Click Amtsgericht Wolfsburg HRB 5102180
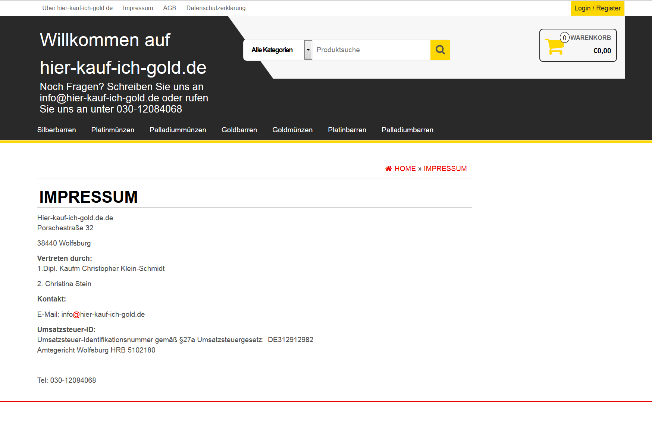Viewport: 652px width, 436px height. (96, 350)
